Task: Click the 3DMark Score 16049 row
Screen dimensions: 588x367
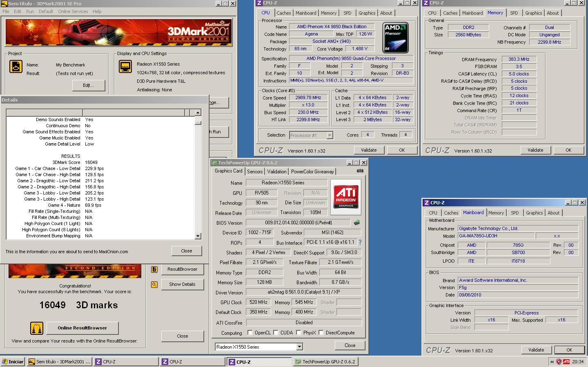Action: pos(100,162)
